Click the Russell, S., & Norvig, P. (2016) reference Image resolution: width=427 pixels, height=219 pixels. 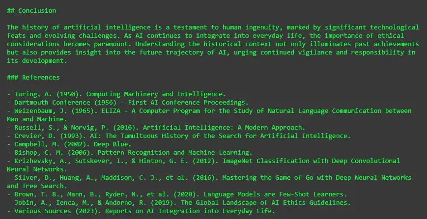(156, 128)
